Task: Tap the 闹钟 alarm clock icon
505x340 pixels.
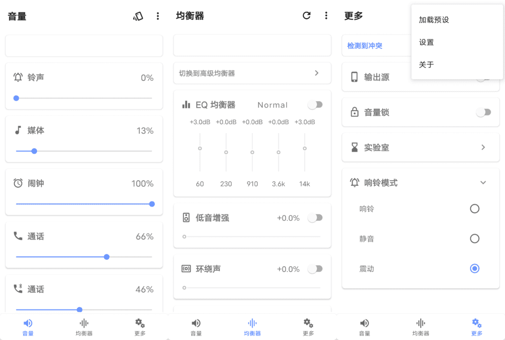Action: click(18, 183)
